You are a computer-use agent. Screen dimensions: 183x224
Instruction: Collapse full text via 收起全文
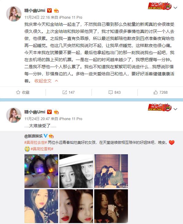pyautogui.click(x=43, y=81)
